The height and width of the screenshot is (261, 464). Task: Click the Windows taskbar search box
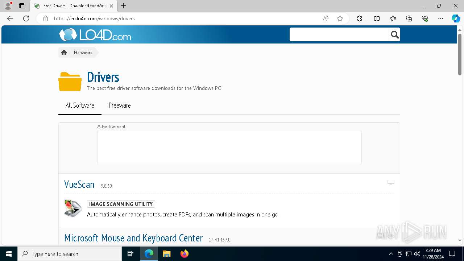pos(70,254)
